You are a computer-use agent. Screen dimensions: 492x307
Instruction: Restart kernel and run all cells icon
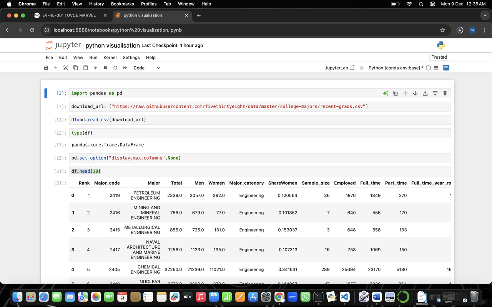(x=125, y=68)
